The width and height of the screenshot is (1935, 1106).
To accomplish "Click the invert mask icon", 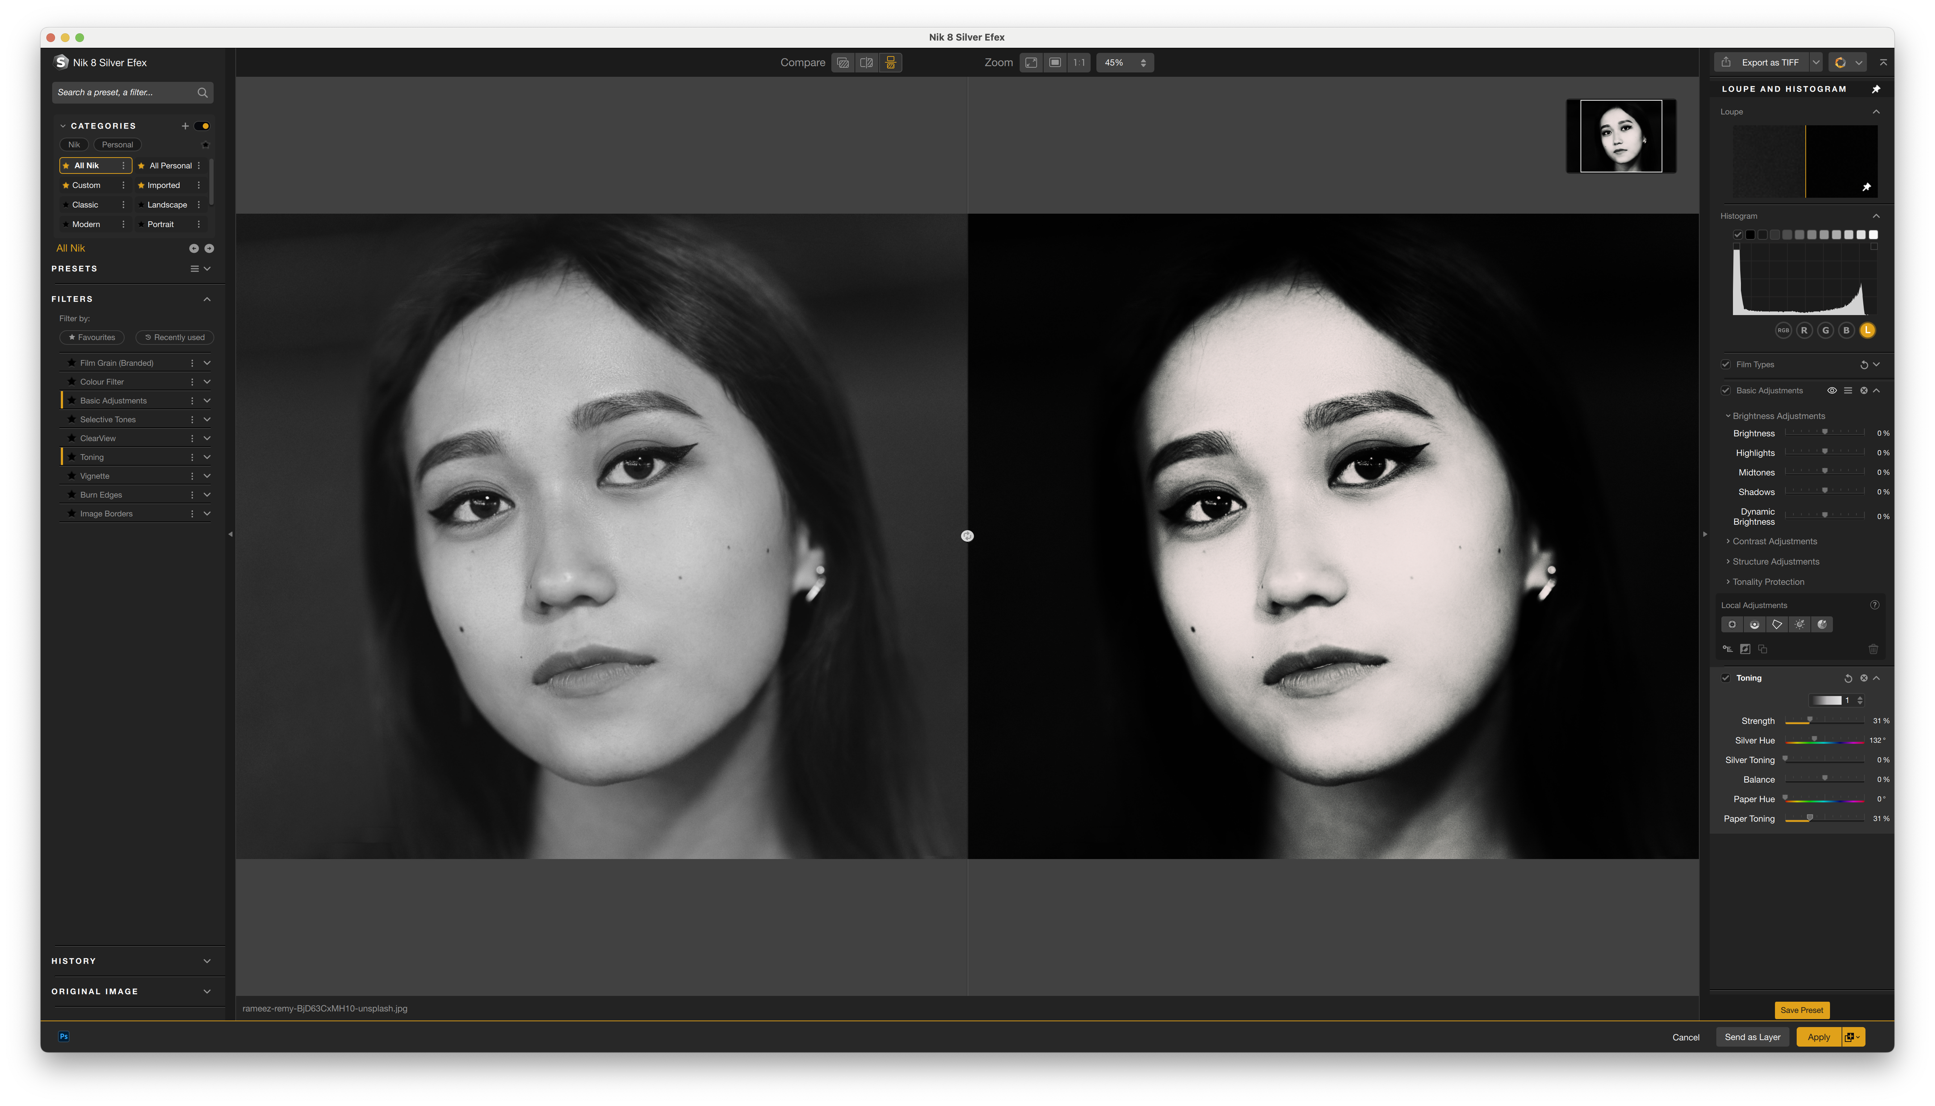I will point(1745,649).
